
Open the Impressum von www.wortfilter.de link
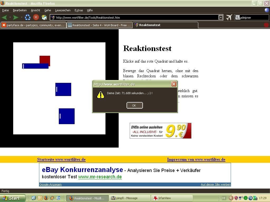(196, 159)
